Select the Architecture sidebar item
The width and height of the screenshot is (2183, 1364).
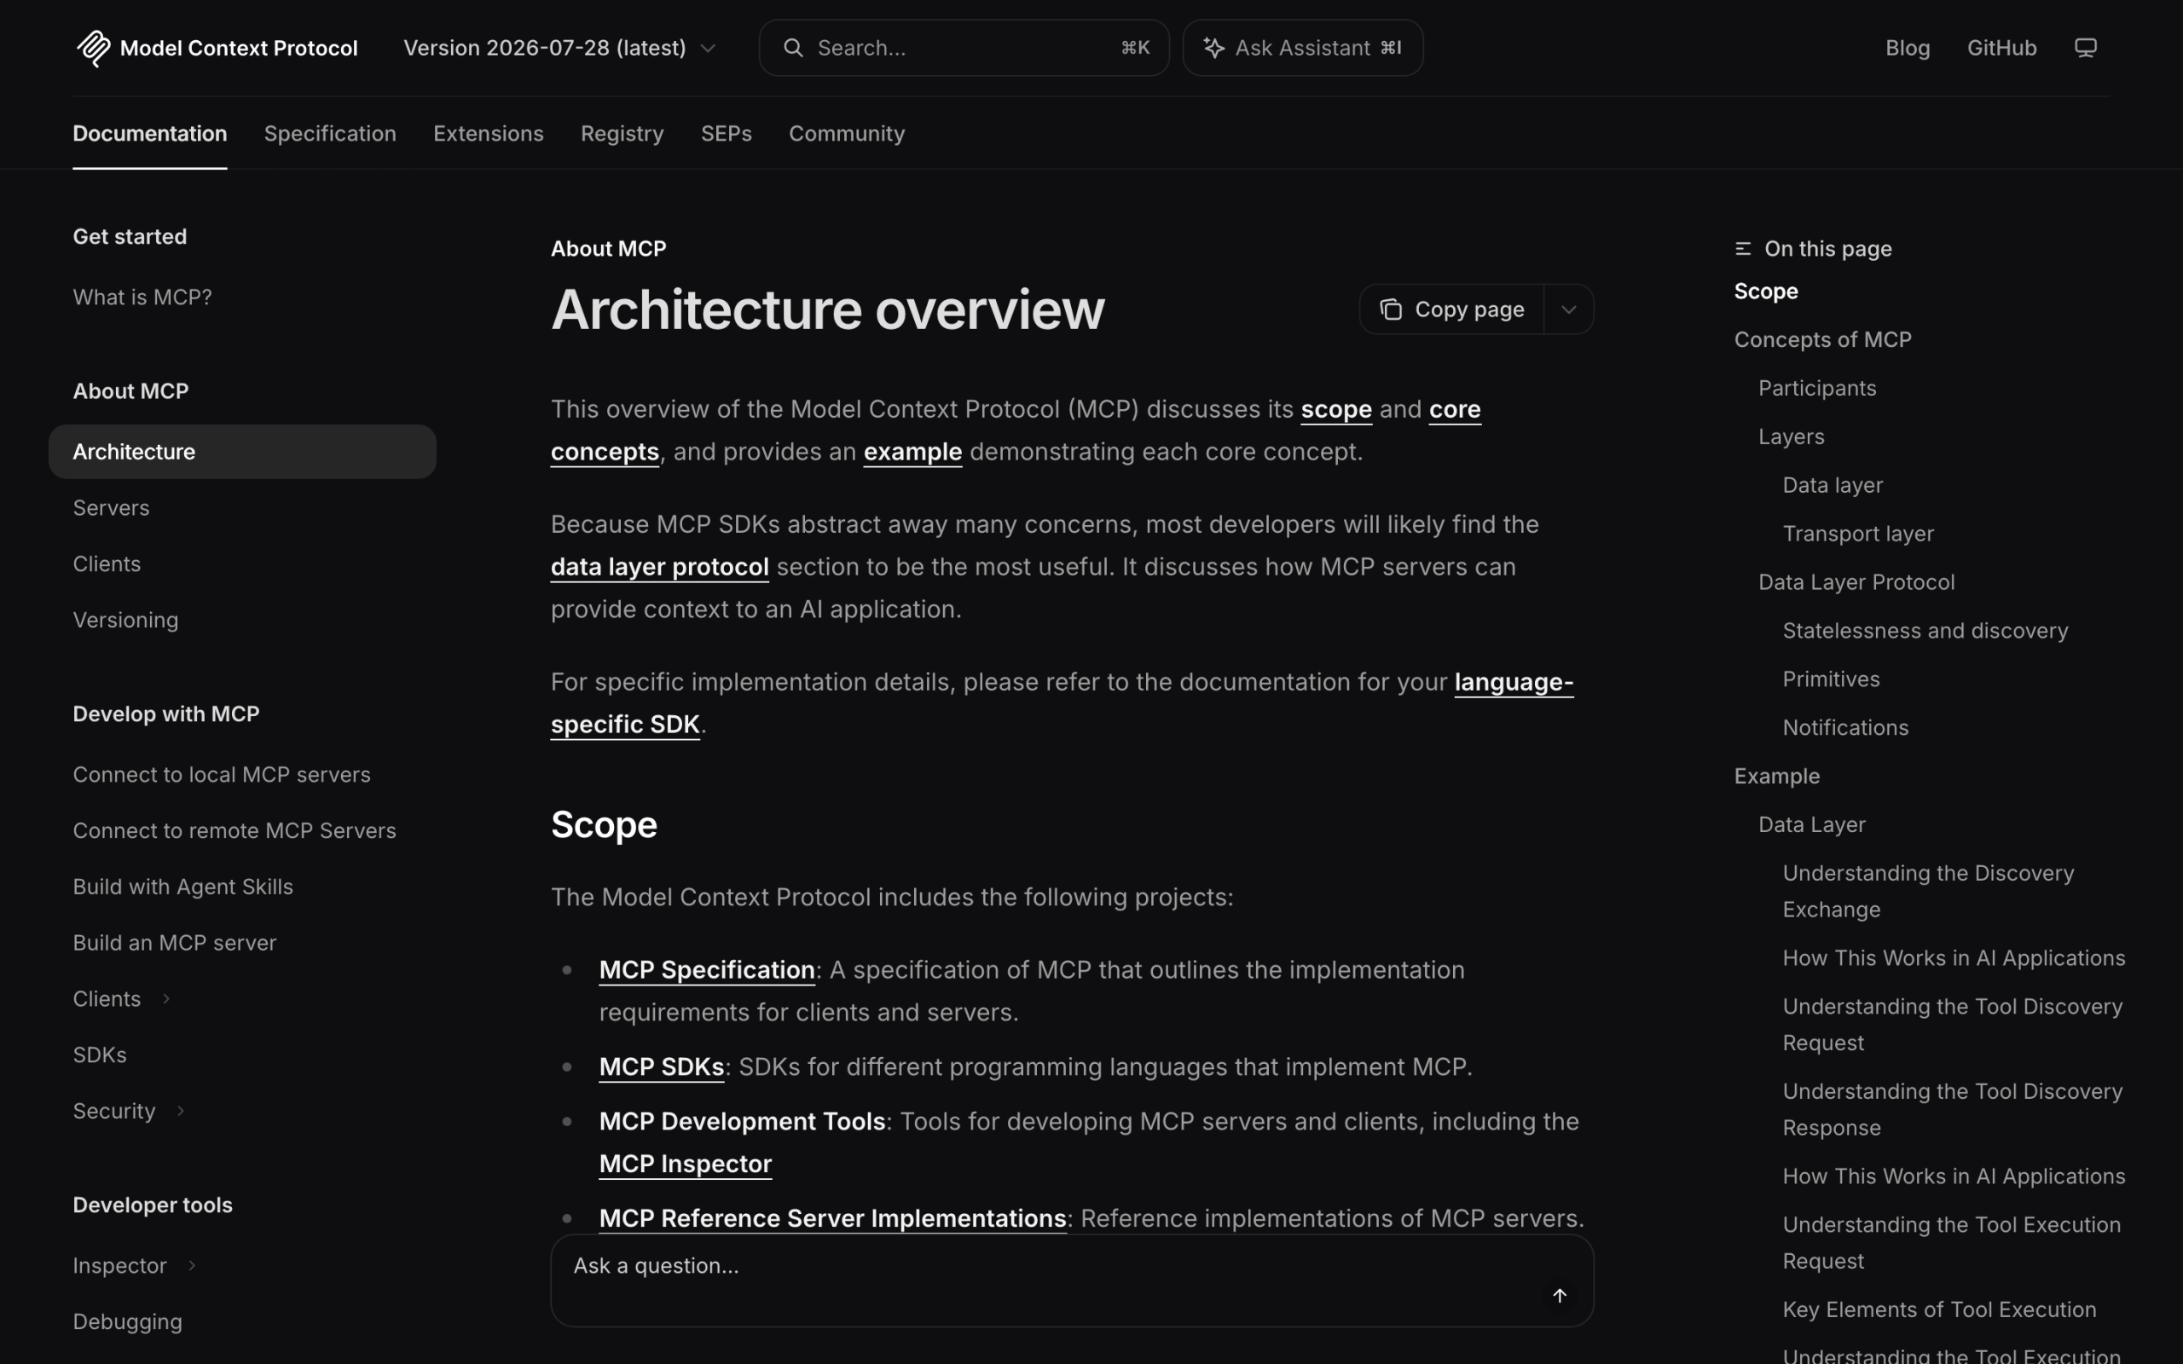(242, 451)
